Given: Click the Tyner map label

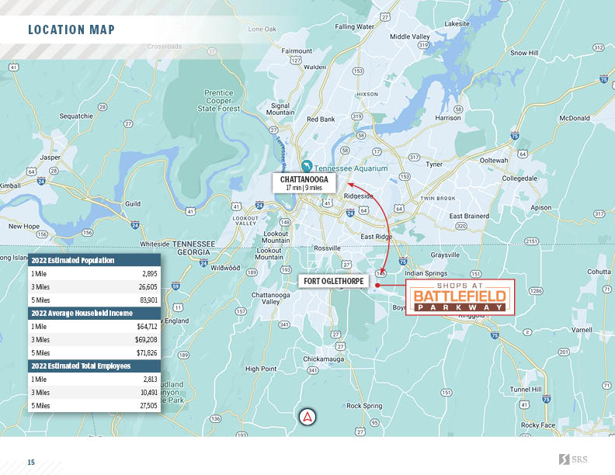Looking at the screenshot, I should (x=434, y=165).
